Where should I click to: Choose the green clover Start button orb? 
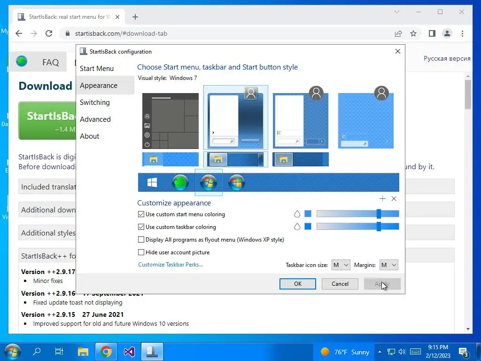180,182
